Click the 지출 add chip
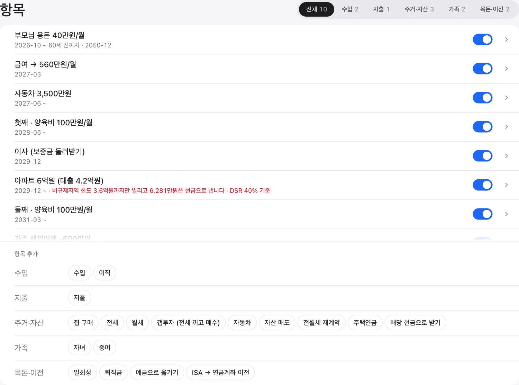 click(80, 298)
